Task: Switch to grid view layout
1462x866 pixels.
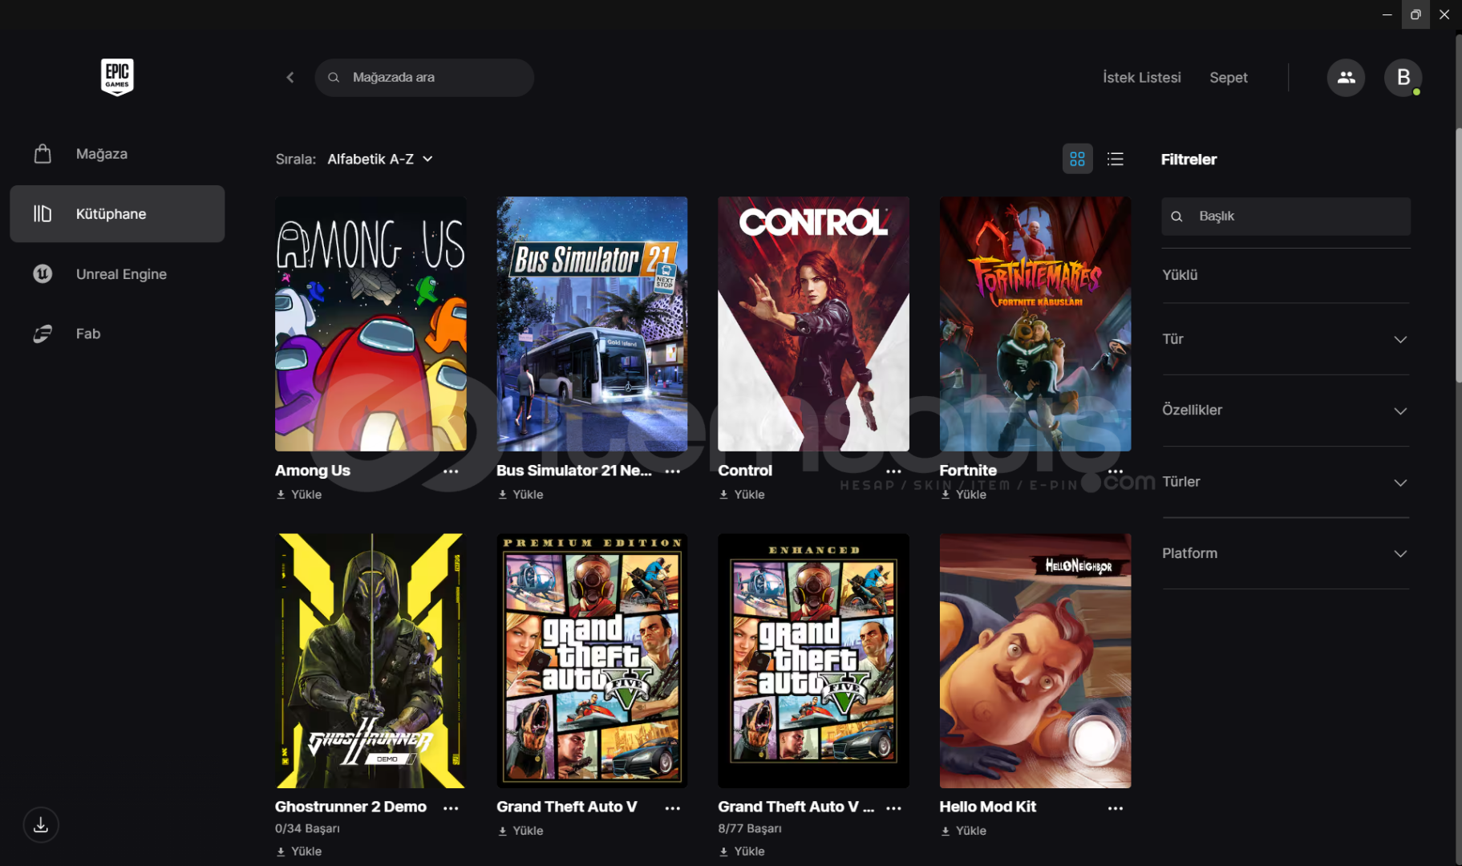Action: [x=1077, y=159]
